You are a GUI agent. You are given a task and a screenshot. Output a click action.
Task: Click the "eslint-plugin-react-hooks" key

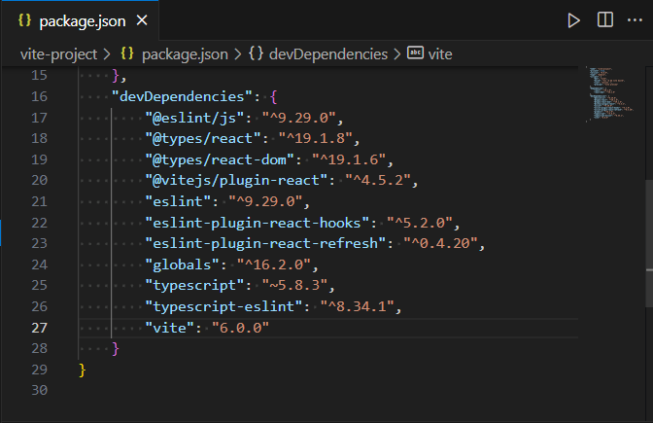click(x=257, y=223)
